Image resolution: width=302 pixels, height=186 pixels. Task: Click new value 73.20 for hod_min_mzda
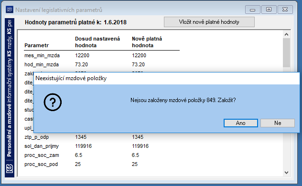(x=138, y=64)
